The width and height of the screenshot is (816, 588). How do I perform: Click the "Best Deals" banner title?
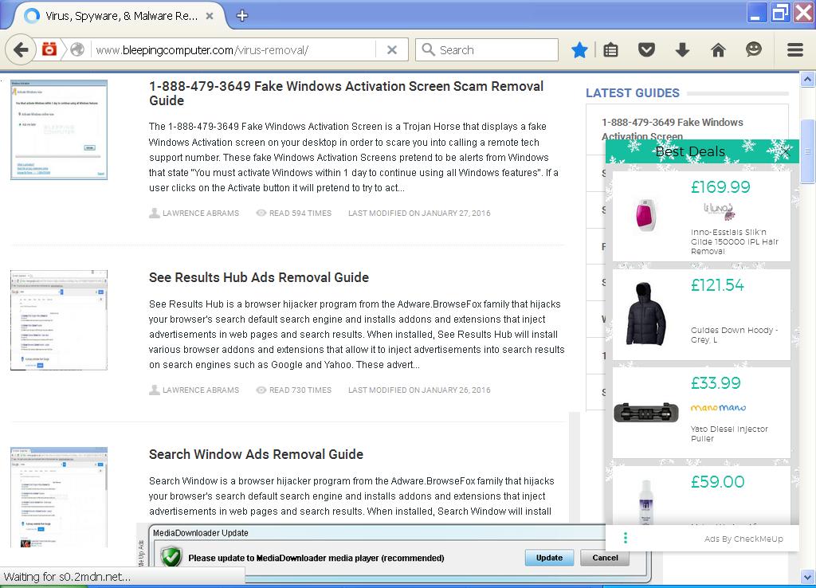(690, 151)
